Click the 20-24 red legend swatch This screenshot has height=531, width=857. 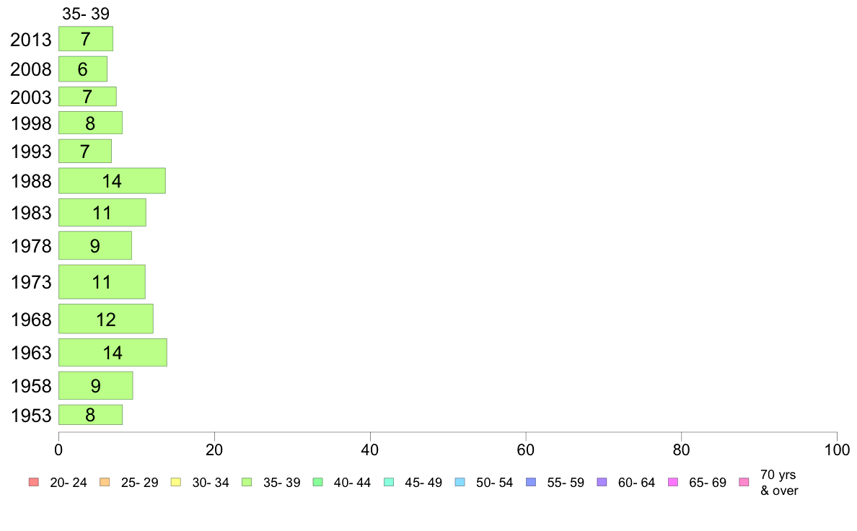[x=34, y=483]
